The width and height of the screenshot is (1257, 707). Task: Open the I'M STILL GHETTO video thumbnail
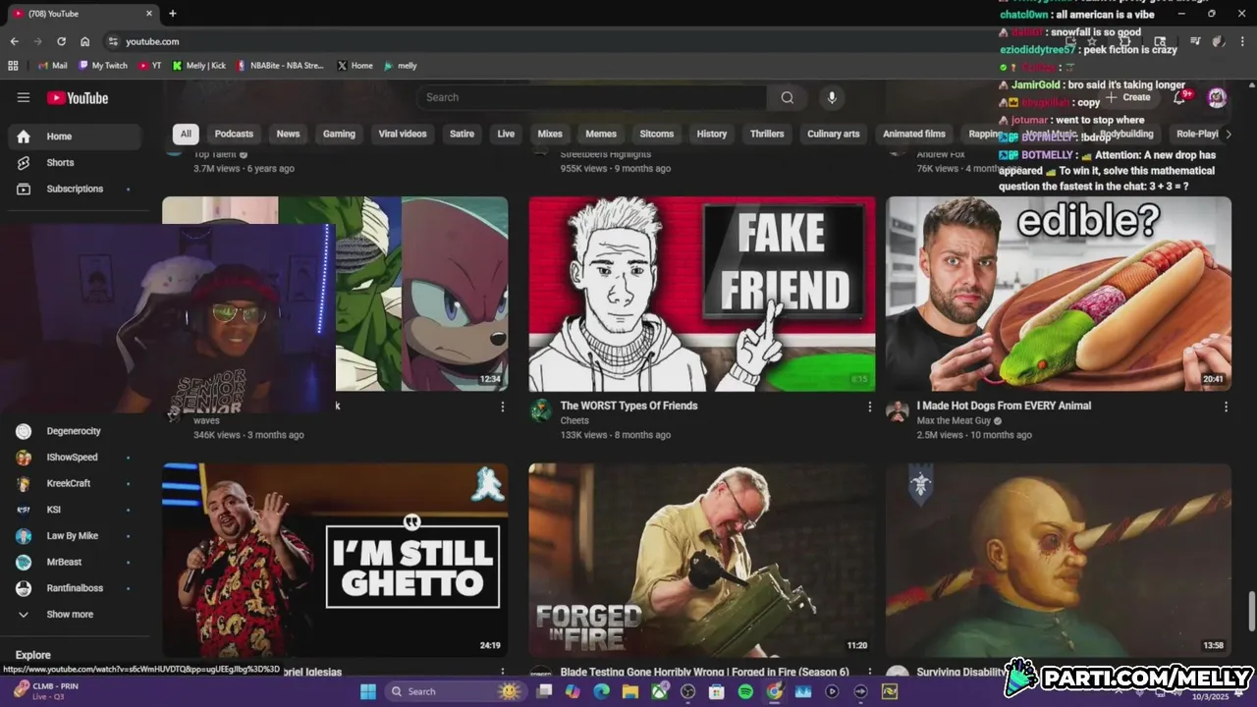pyautogui.click(x=335, y=560)
